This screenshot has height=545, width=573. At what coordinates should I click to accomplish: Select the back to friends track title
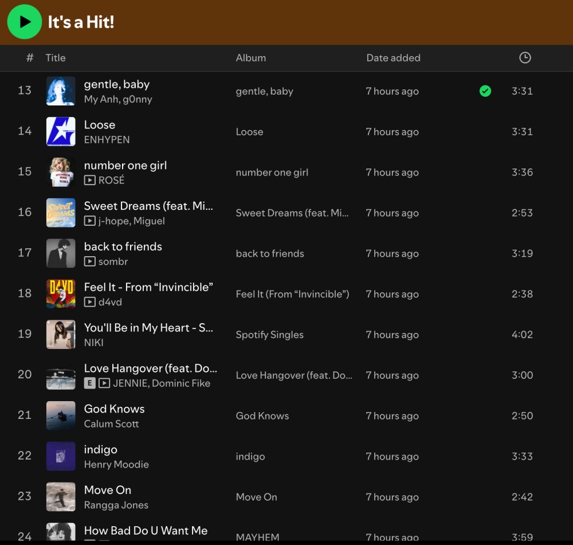click(x=123, y=247)
